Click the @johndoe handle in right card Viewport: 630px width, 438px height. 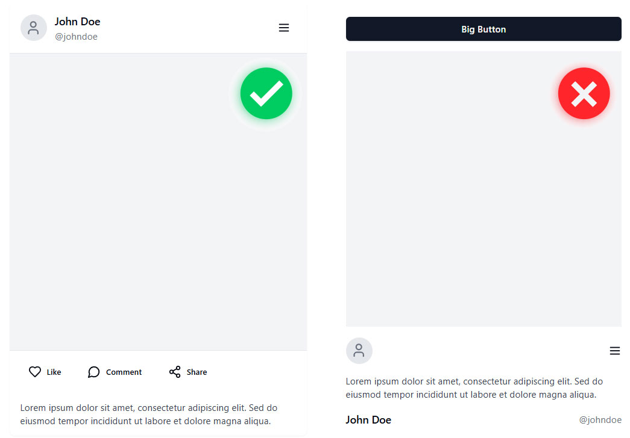(x=600, y=420)
